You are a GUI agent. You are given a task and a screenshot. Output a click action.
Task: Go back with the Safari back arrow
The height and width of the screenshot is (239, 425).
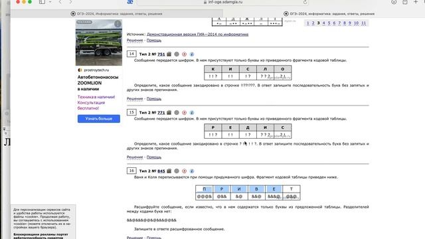click(60, 2)
